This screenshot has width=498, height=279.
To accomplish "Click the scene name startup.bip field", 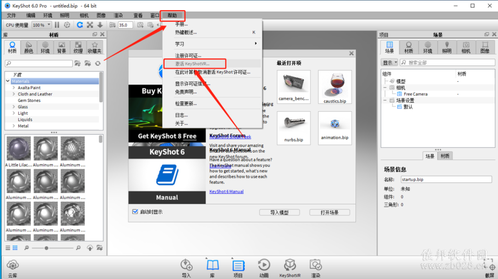I will [x=446, y=179].
